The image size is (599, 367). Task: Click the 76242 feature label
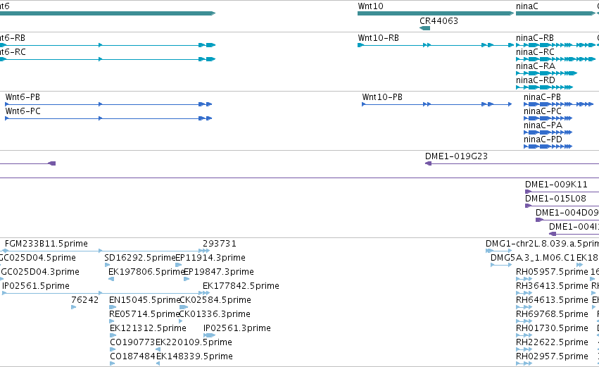pyautogui.click(x=84, y=301)
